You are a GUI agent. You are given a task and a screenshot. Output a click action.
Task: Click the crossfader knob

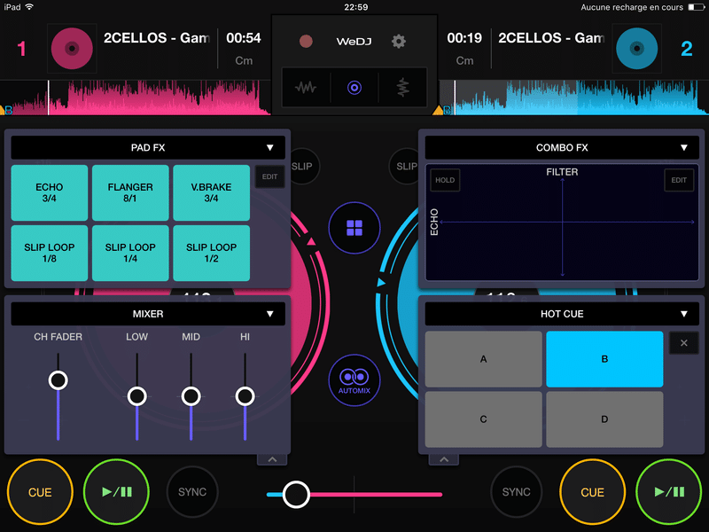pos(296,495)
